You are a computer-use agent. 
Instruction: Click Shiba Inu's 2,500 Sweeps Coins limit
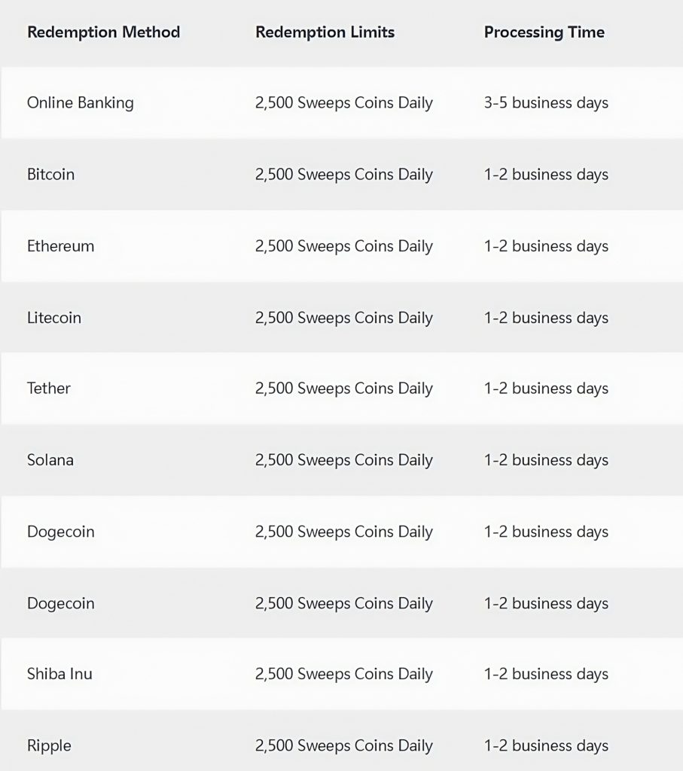343,674
